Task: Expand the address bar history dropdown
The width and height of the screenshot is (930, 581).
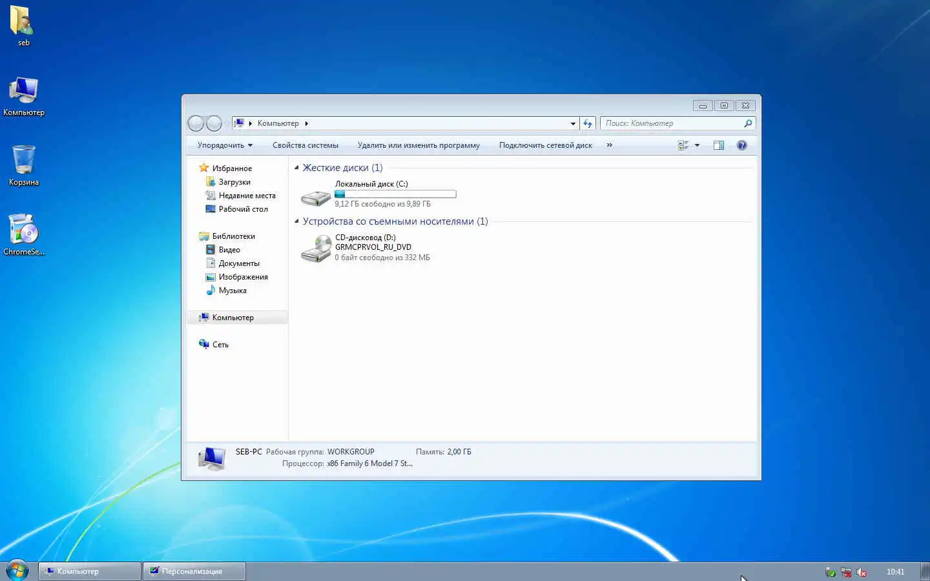Action: click(573, 123)
